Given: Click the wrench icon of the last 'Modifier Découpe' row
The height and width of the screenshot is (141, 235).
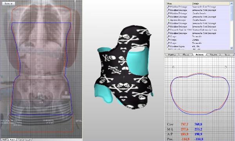Looking at the screenshot, I should pos(168,33).
